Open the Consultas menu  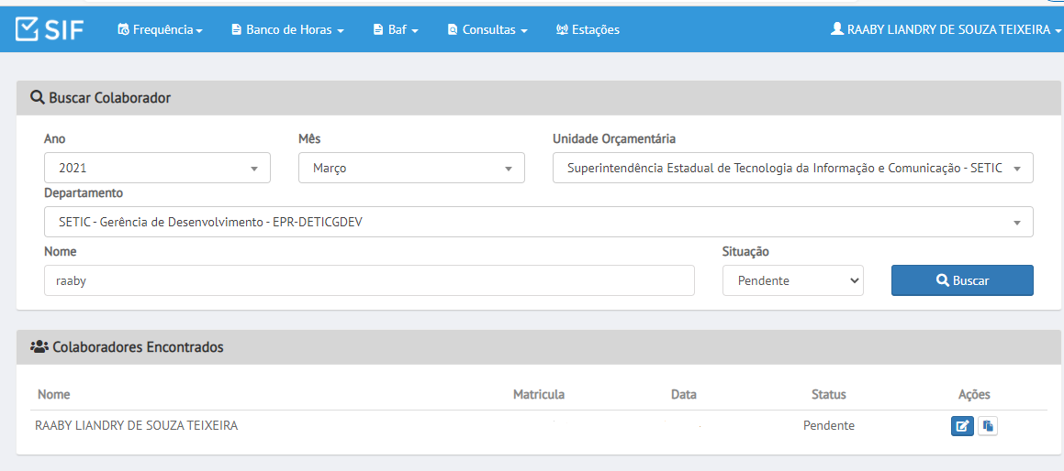pos(487,30)
